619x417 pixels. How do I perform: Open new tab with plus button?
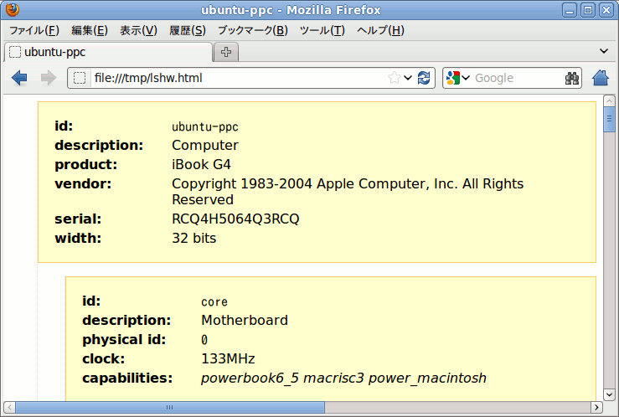[x=225, y=52]
